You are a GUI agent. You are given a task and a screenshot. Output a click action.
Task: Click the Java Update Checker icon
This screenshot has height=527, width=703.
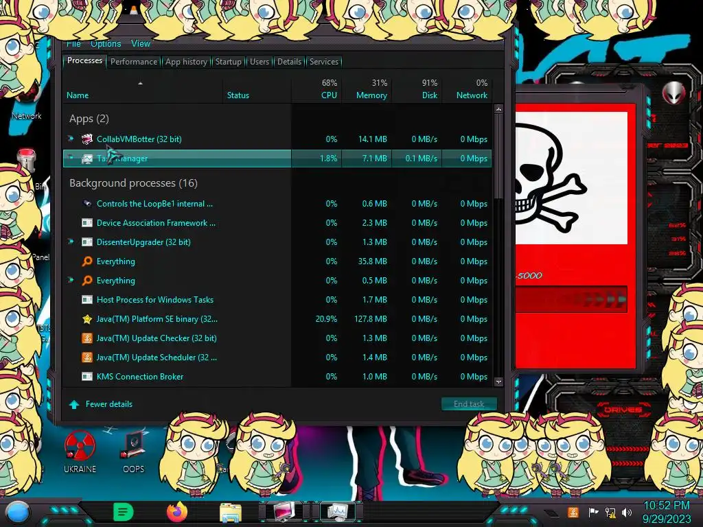click(87, 338)
